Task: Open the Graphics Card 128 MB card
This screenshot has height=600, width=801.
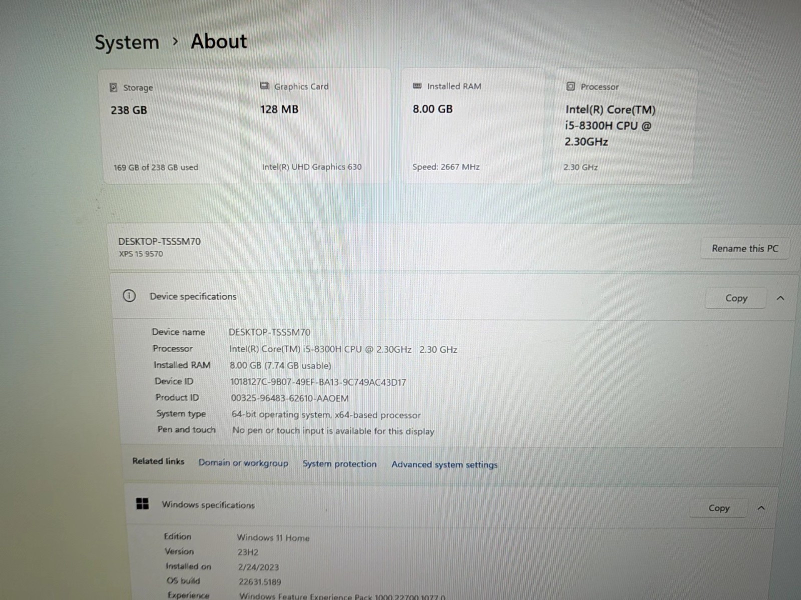Action: click(x=320, y=126)
